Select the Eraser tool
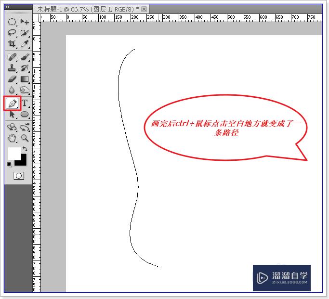The width and height of the screenshot is (329, 299). [x=12, y=79]
